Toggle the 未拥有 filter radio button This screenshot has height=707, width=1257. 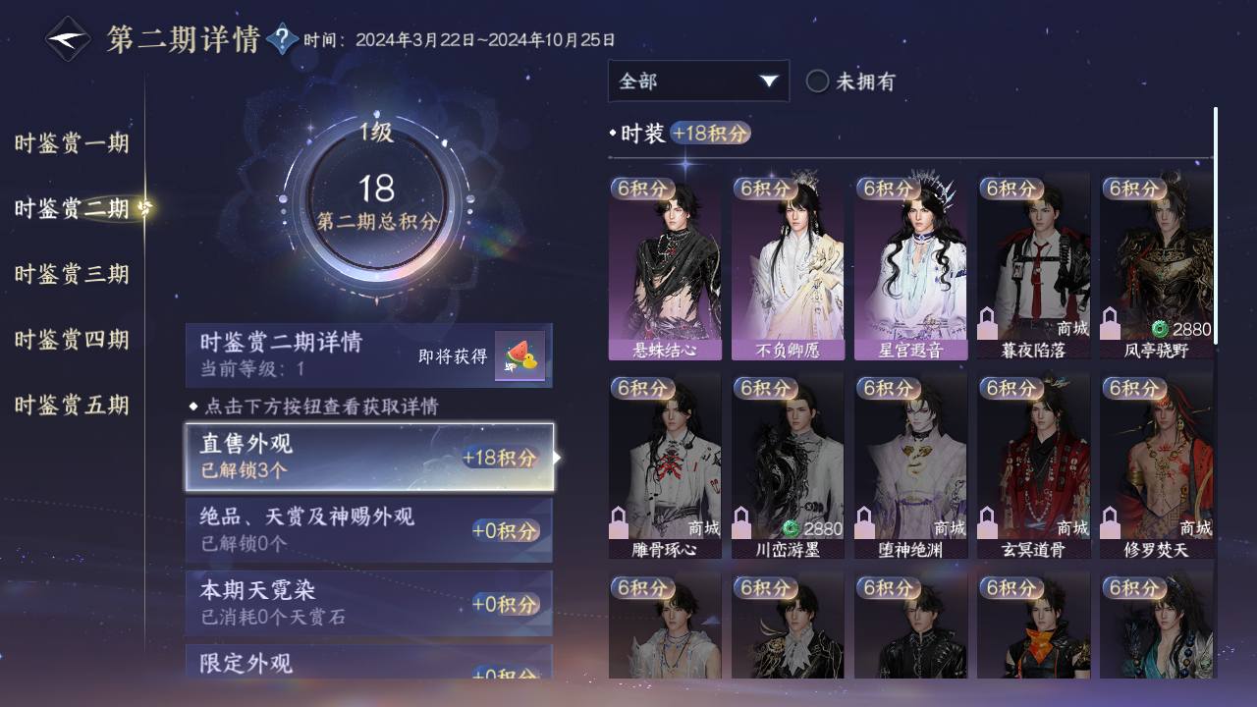coord(817,82)
